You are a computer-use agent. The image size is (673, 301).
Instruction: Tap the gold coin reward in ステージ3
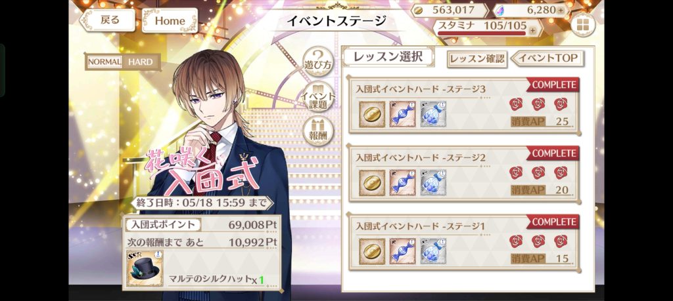[x=372, y=114]
